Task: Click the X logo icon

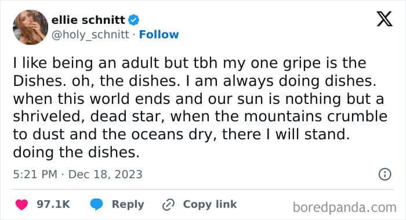Action: pos(385,19)
